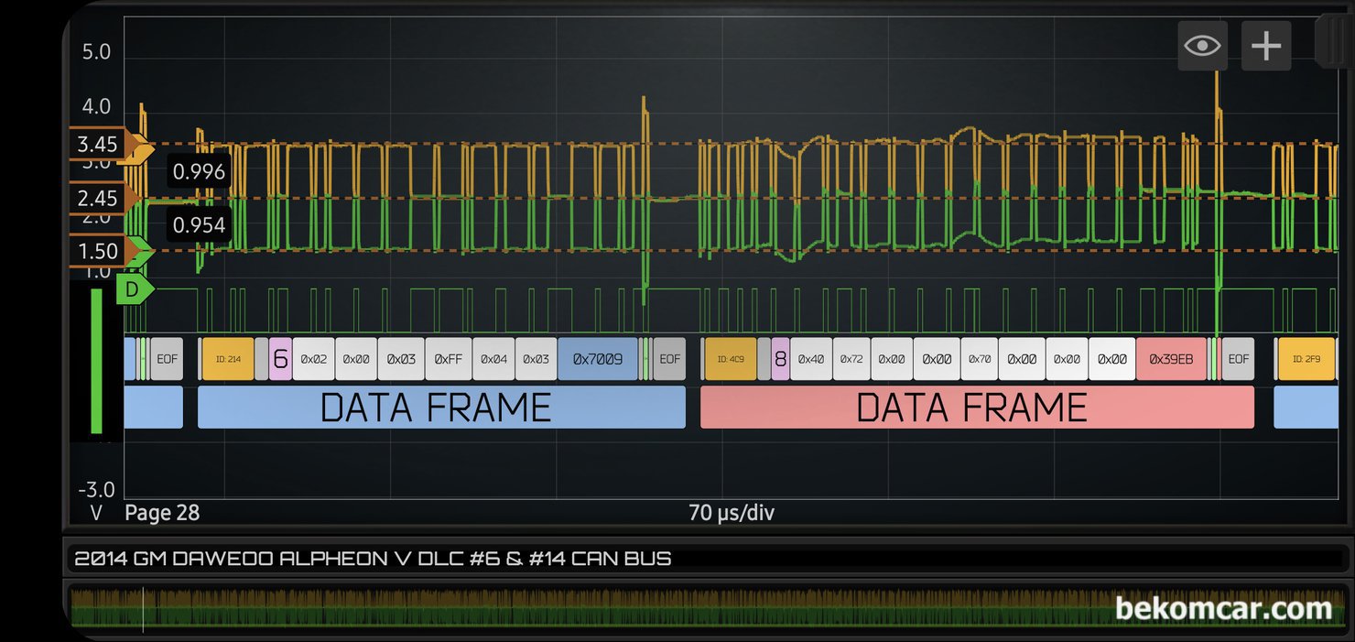Viewport: 1355px width, 642px height.
Task: Click the 3.45 voltage cursor label
Action: pos(97,145)
